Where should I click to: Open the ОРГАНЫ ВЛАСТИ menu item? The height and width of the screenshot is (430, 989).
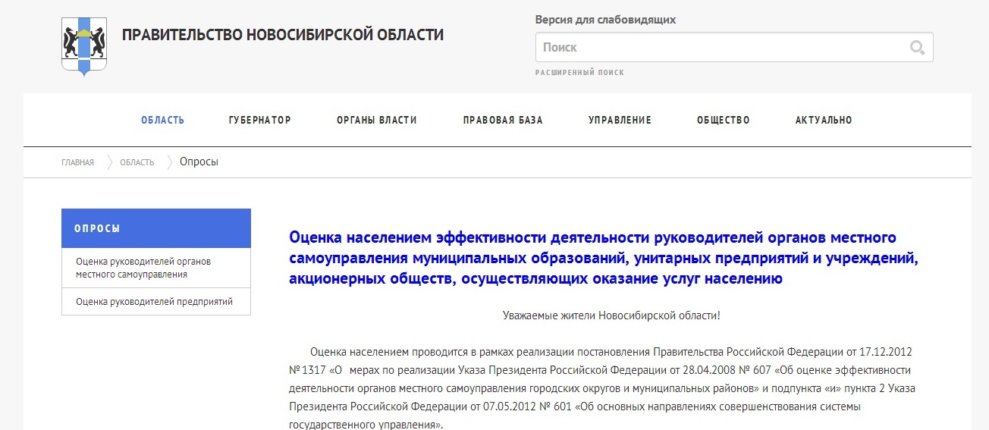pos(377,120)
